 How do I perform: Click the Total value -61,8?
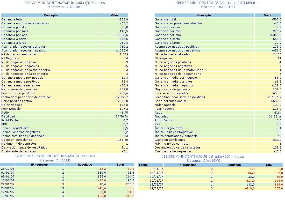click(x=130, y=192)
